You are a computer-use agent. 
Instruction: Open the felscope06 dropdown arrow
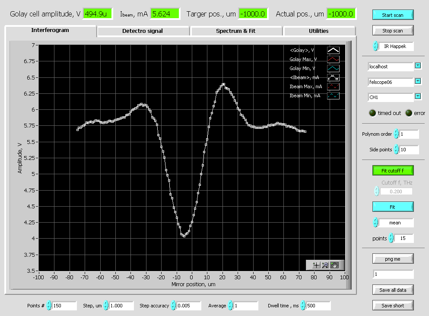(x=418, y=81)
